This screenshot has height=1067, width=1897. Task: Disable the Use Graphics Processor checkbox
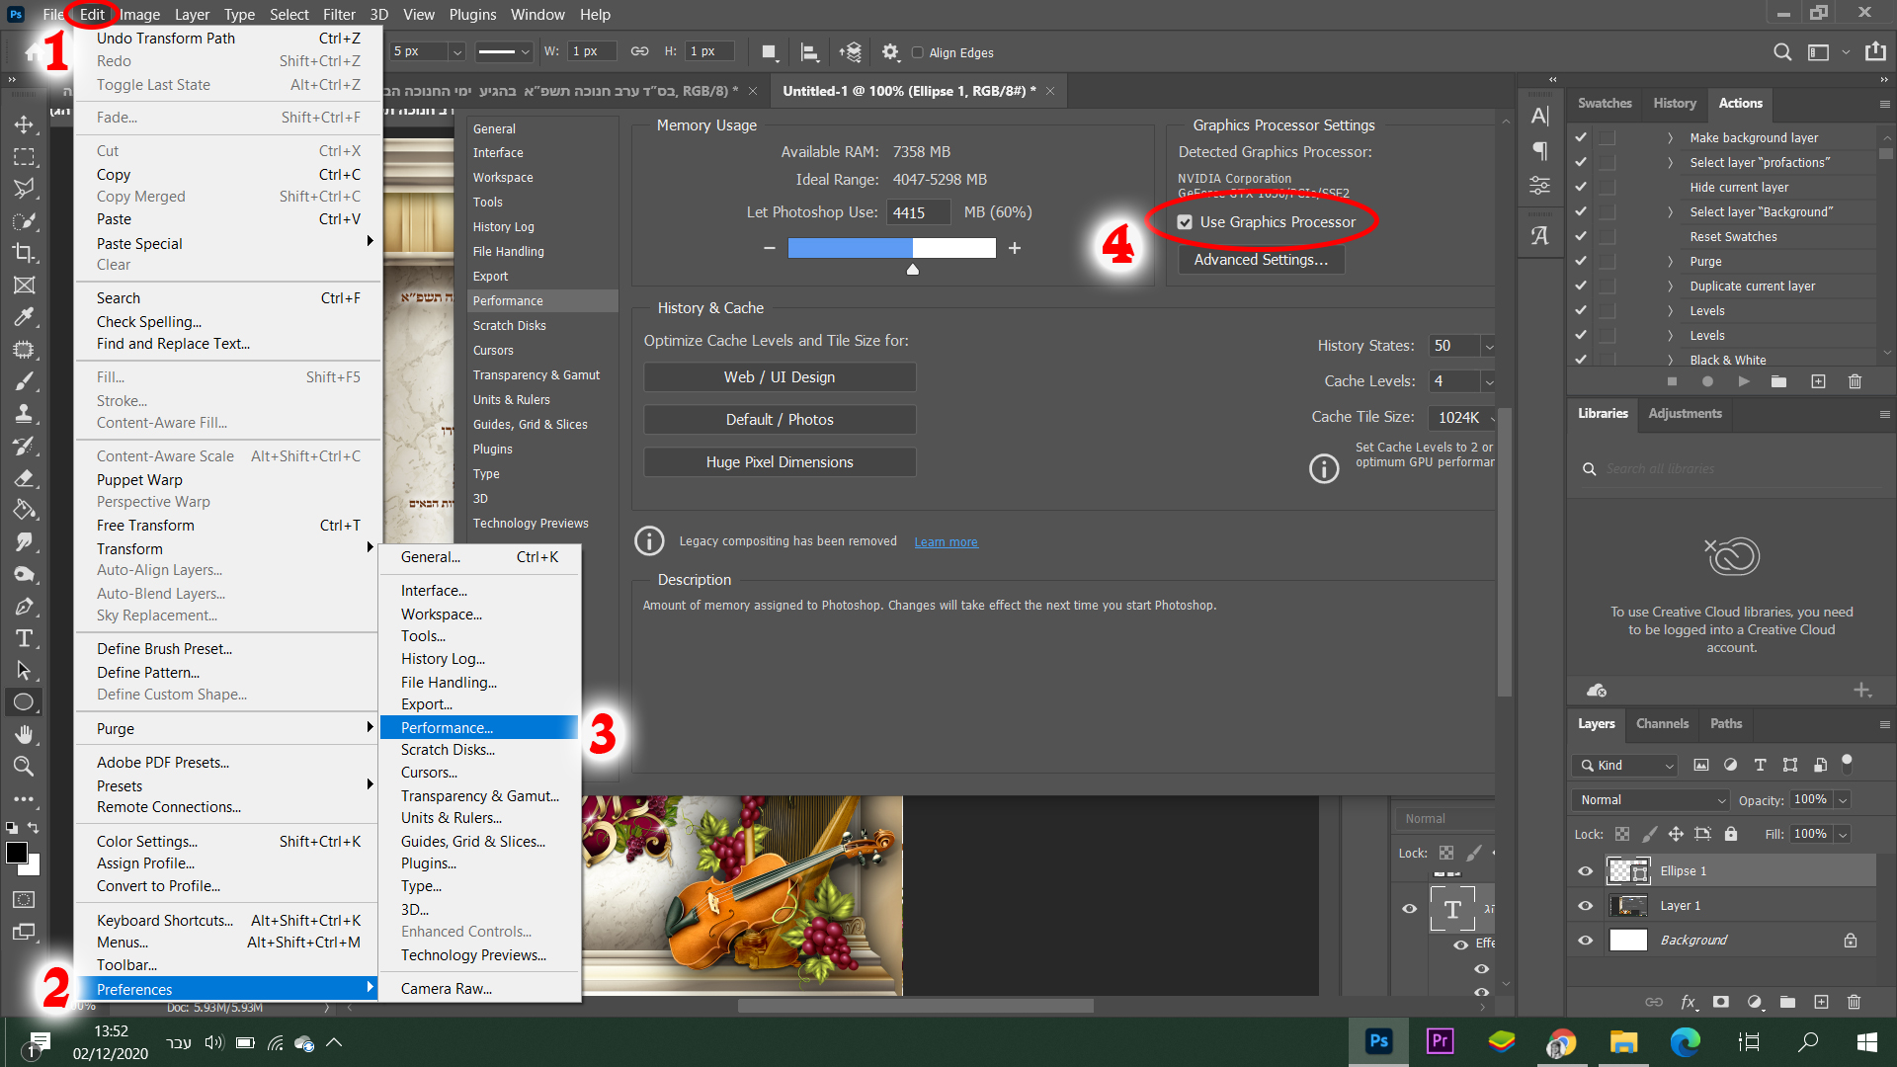point(1185,222)
